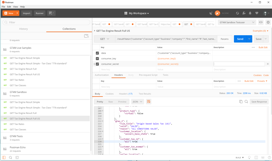
Task: Uncheck the data parameter checkbox
Action: tap(97, 53)
